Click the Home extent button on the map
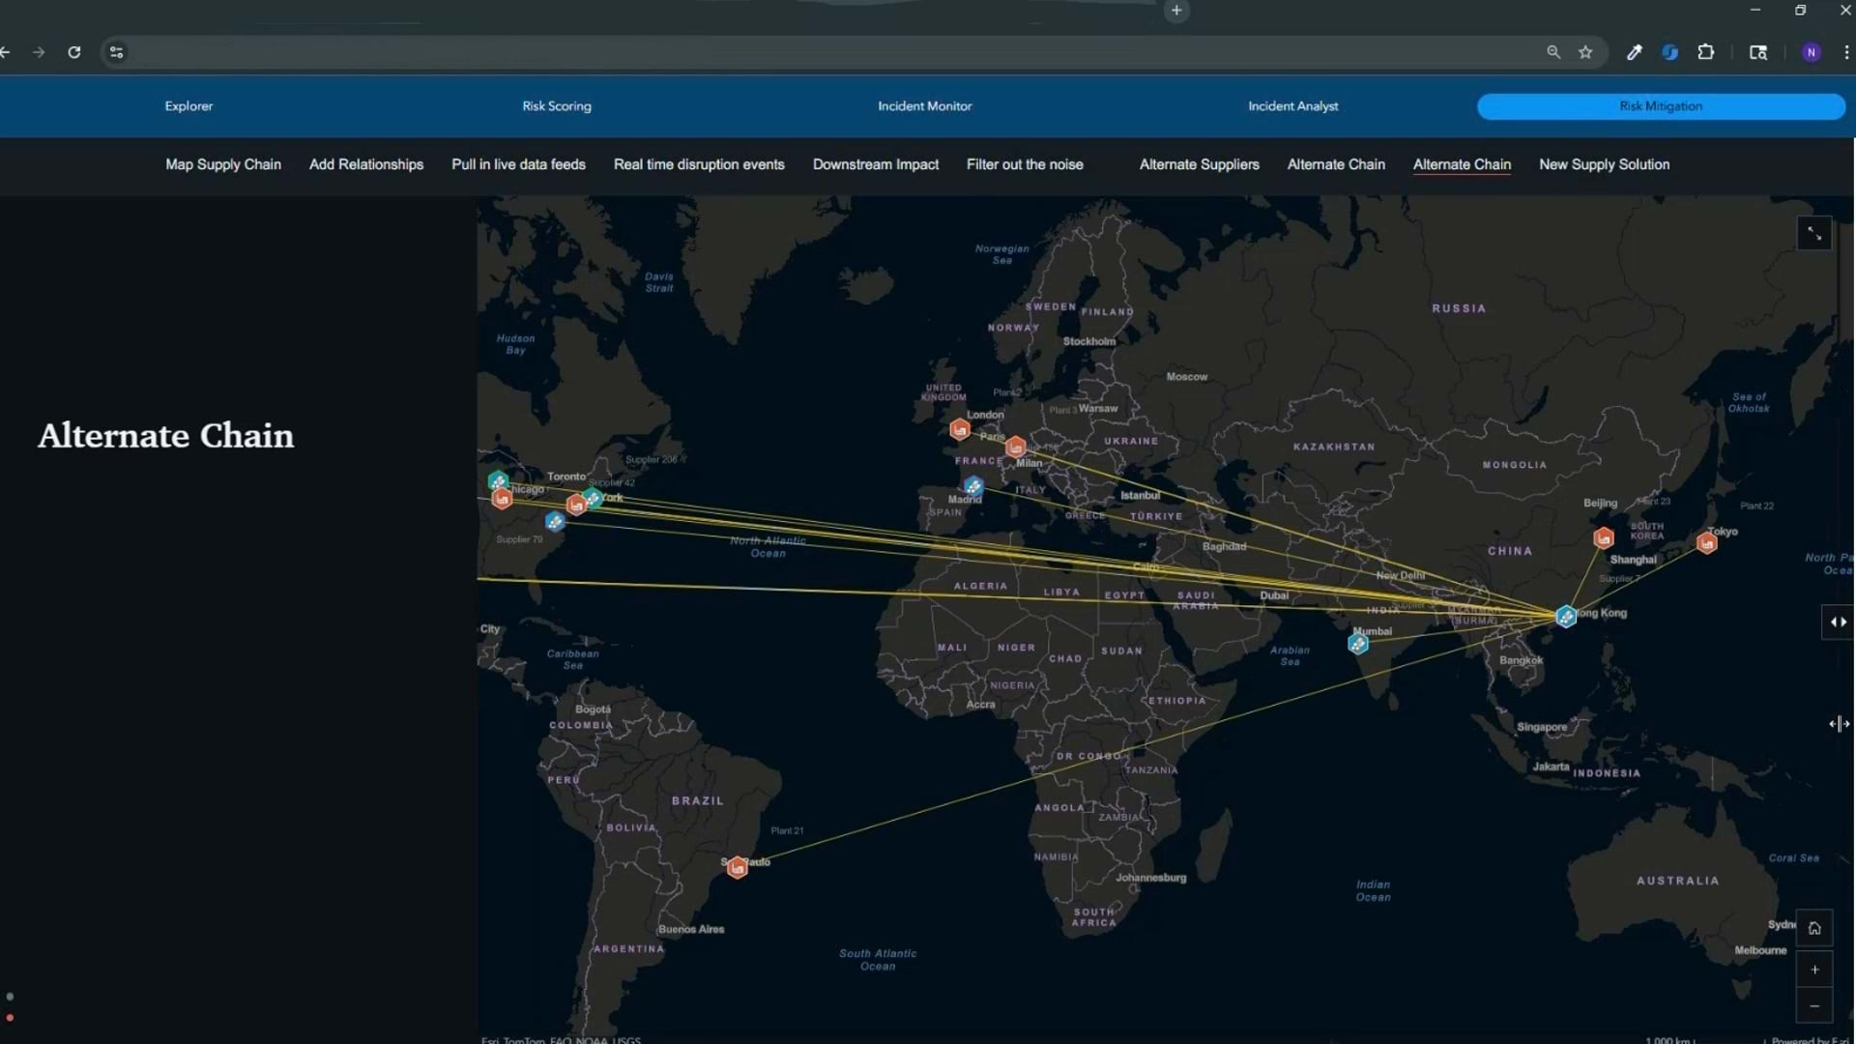1856x1044 pixels. pyautogui.click(x=1815, y=927)
